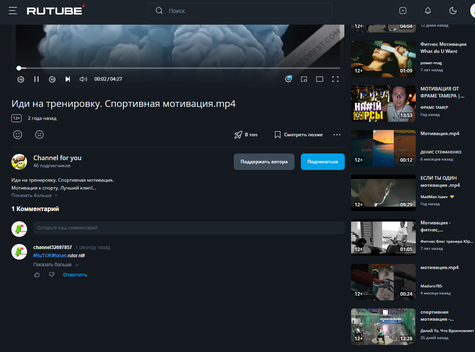Enable picture-in-picture mode
This screenshot has width=475, height=352.
(304, 79)
